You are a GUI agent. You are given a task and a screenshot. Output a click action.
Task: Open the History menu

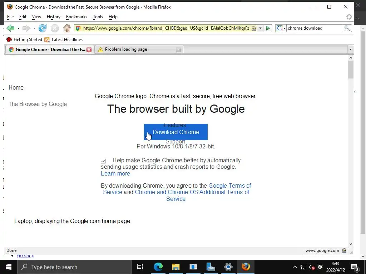[54, 17]
